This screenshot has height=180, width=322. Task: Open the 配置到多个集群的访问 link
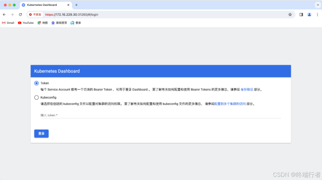point(230,104)
